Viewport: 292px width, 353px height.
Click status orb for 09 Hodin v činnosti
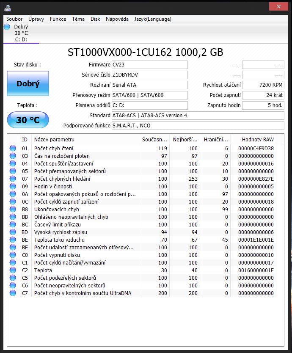[13, 186]
